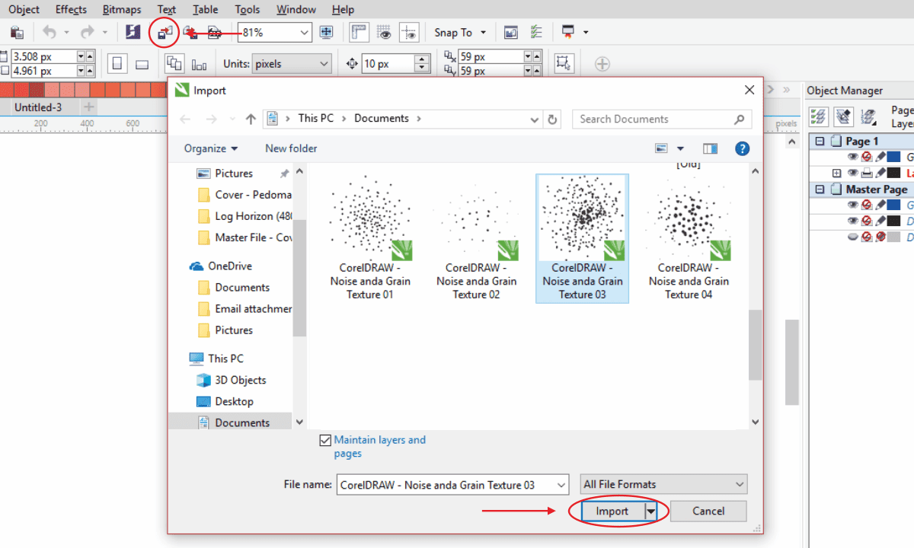Screen dimensions: 914x548
Task: Open the Options icon right of Snap To
Action: [511, 33]
